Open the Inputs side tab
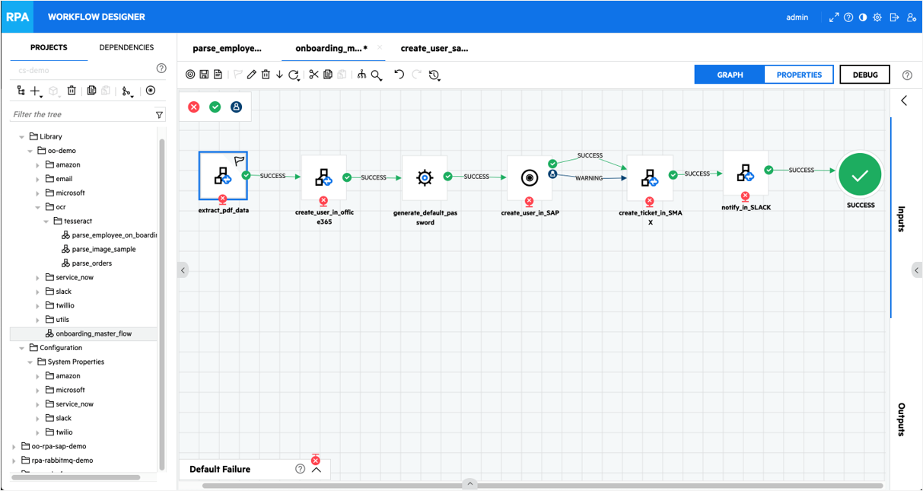The width and height of the screenshot is (923, 491). (x=901, y=218)
